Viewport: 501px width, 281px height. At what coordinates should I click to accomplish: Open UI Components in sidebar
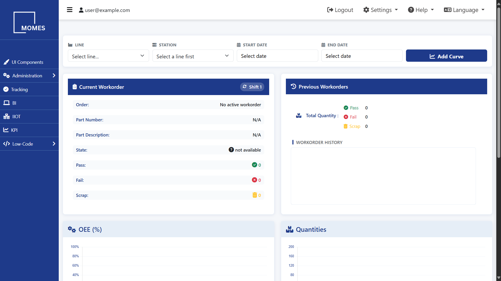(x=29, y=62)
